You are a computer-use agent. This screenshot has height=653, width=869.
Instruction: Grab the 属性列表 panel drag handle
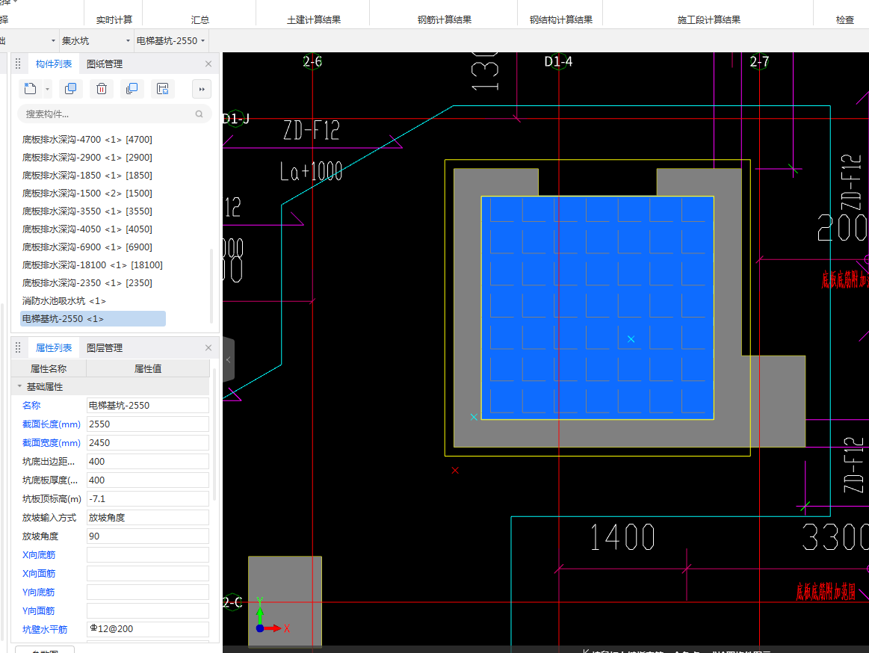point(18,347)
